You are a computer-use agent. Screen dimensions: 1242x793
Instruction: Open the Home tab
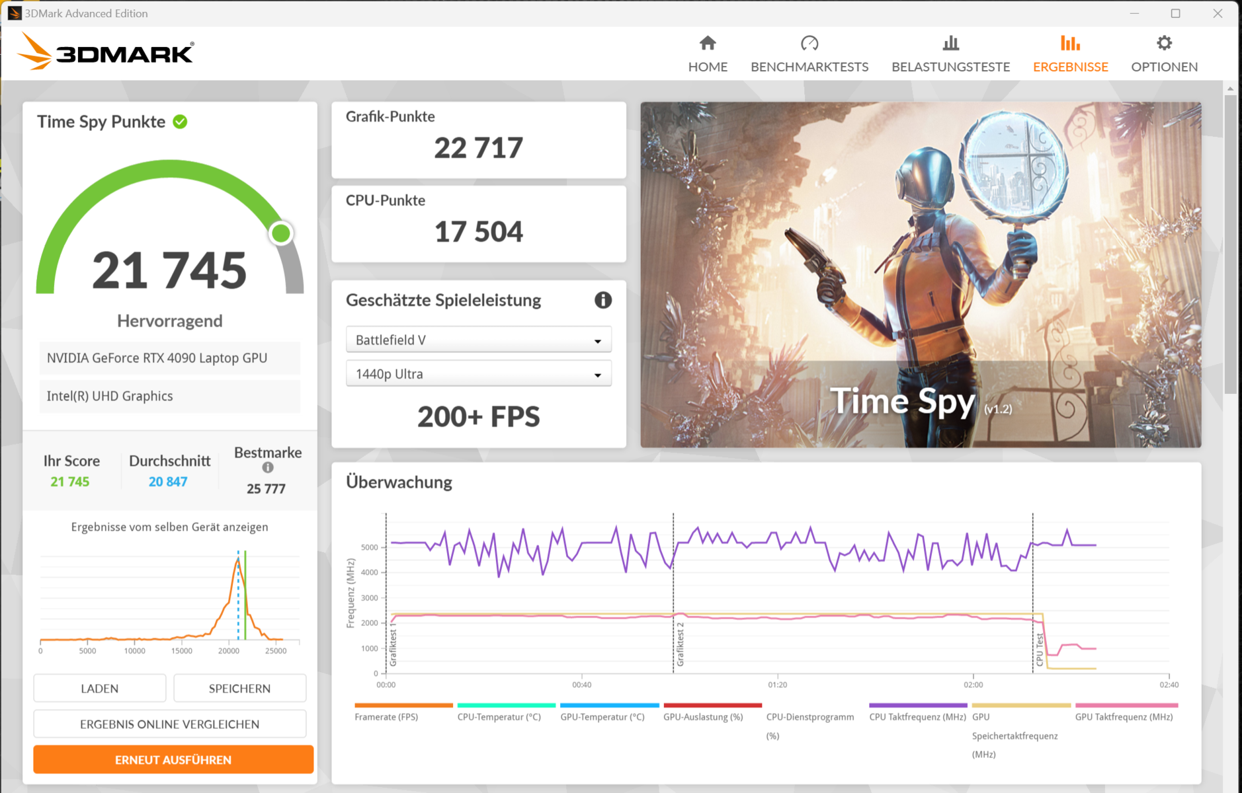point(708,54)
